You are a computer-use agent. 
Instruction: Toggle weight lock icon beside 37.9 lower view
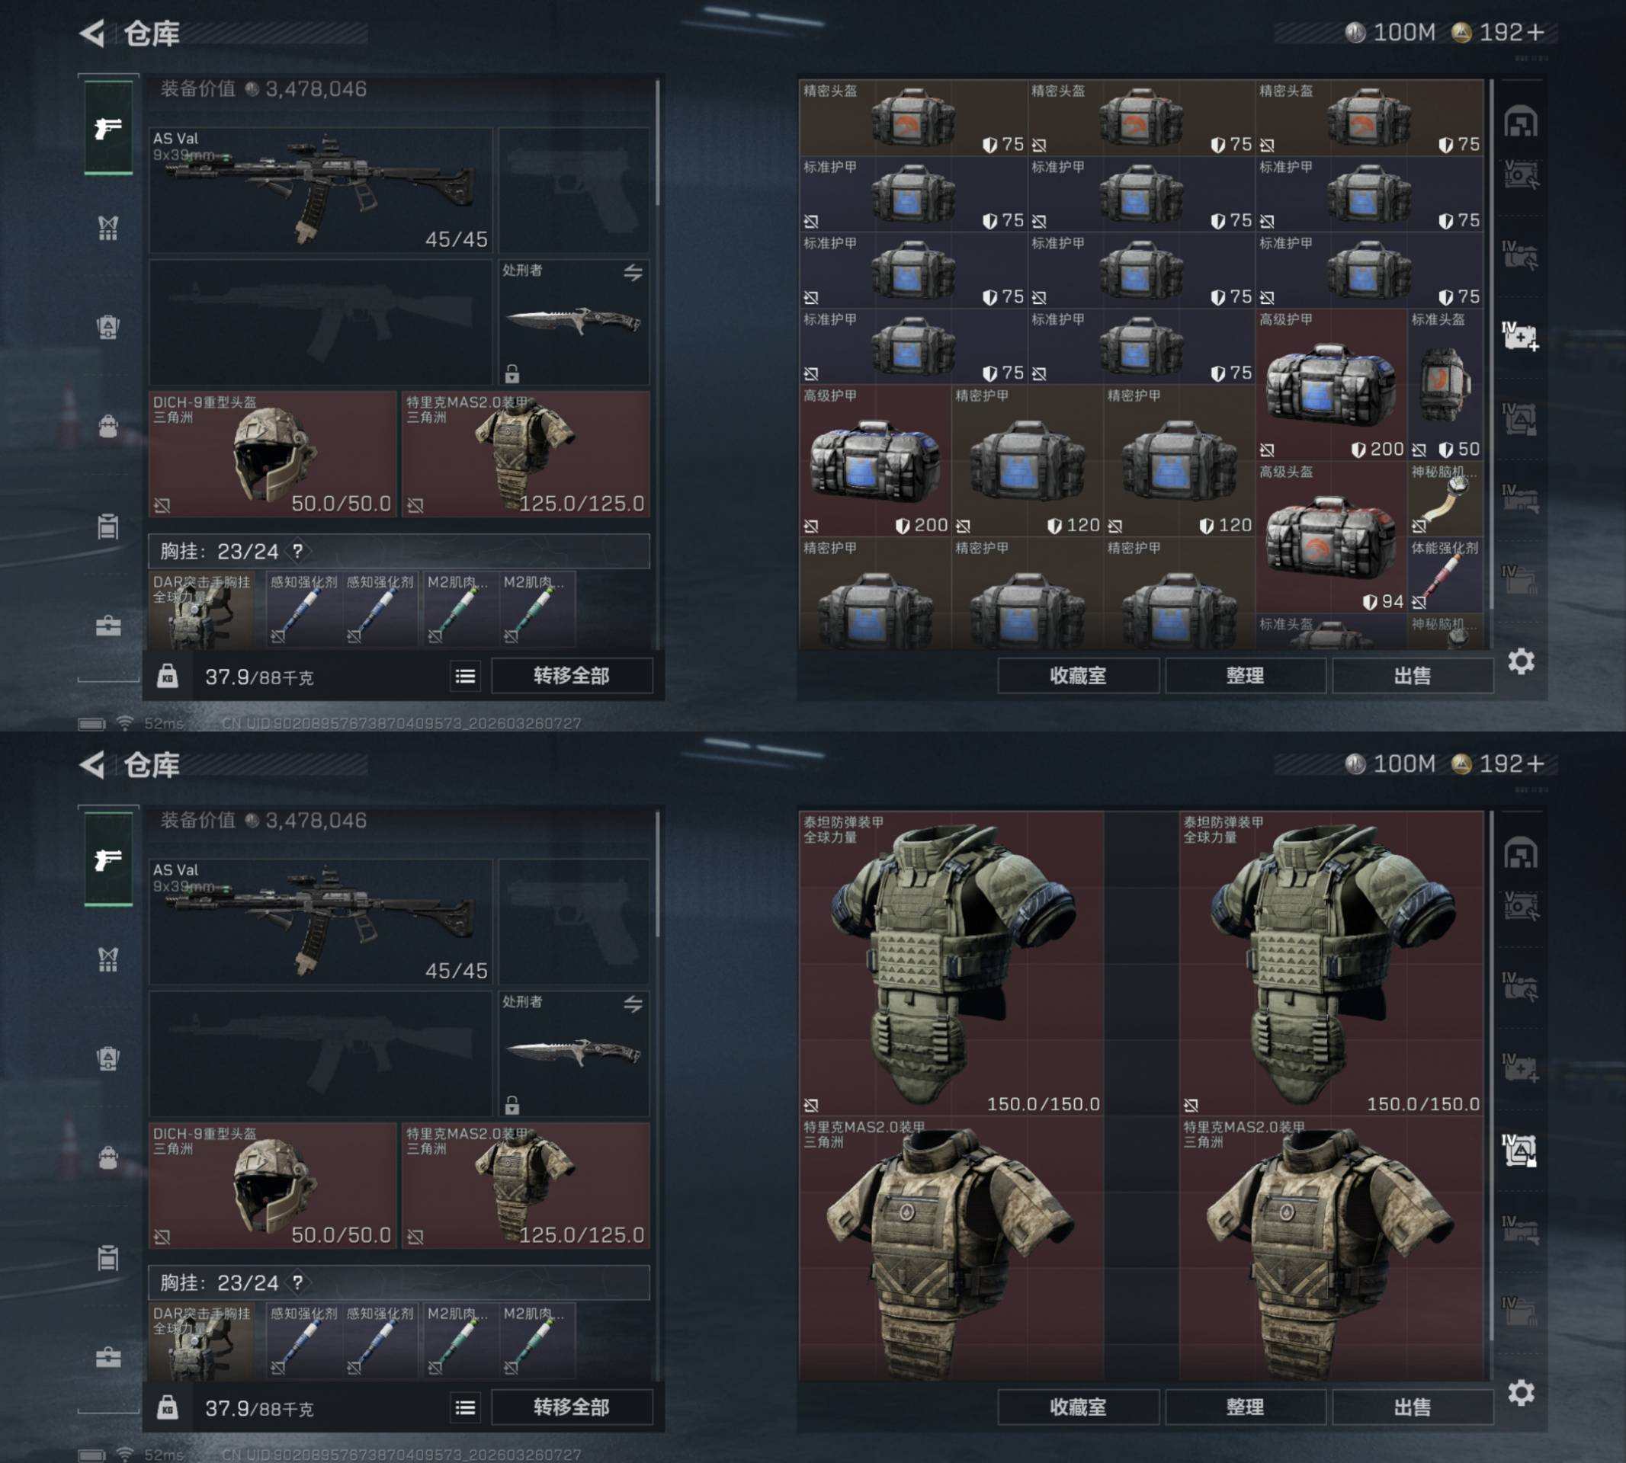click(167, 1407)
